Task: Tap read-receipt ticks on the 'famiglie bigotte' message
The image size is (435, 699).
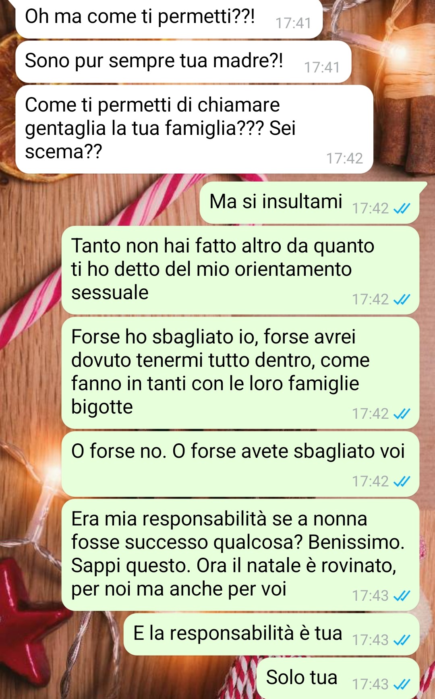Action: (402, 414)
